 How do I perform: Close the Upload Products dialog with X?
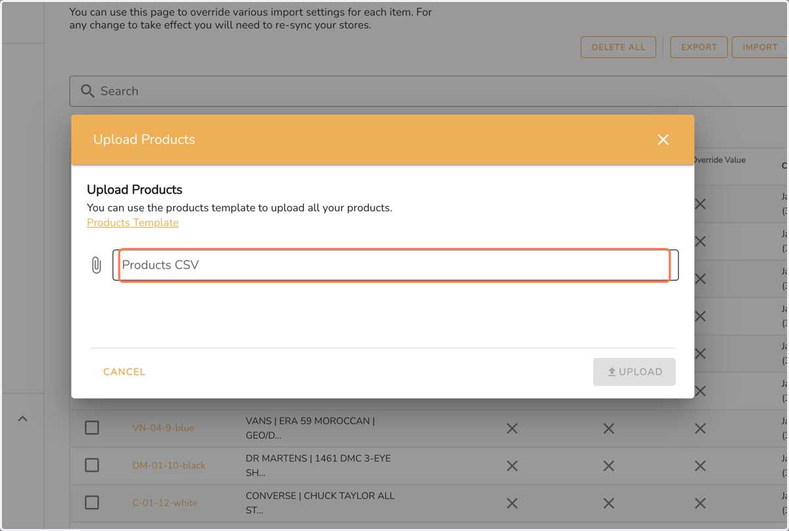[663, 139]
